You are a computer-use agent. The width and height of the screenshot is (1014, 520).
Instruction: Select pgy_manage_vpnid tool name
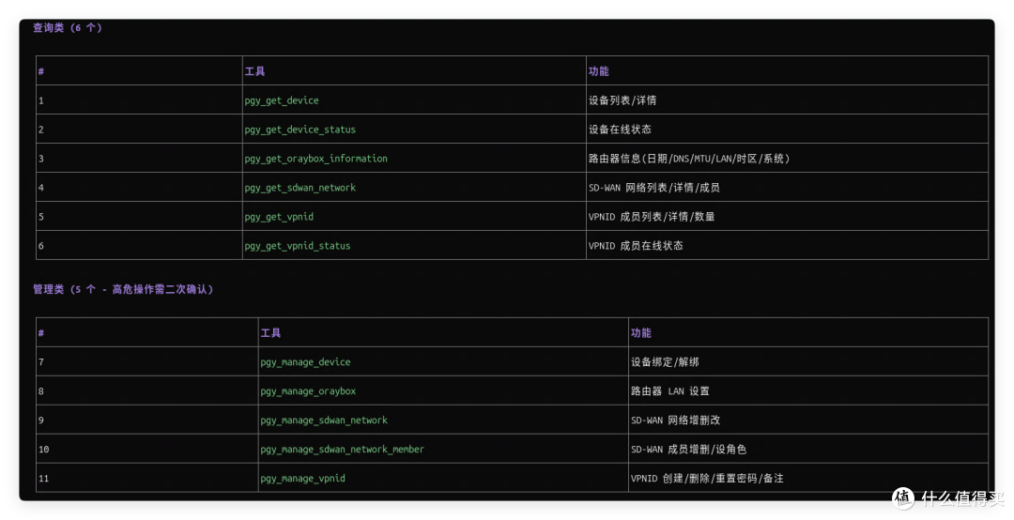point(302,479)
